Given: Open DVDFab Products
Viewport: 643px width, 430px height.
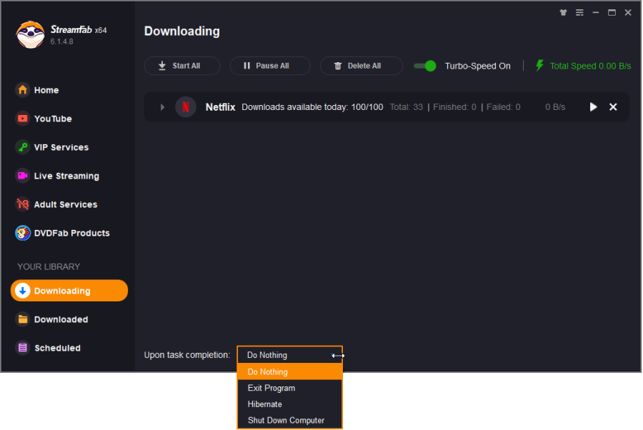Looking at the screenshot, I should 62,233.
